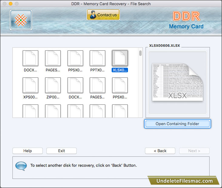Click the orange DDR application logo icon
Viewport: 222px width, 188px height.
coord(21,20)
